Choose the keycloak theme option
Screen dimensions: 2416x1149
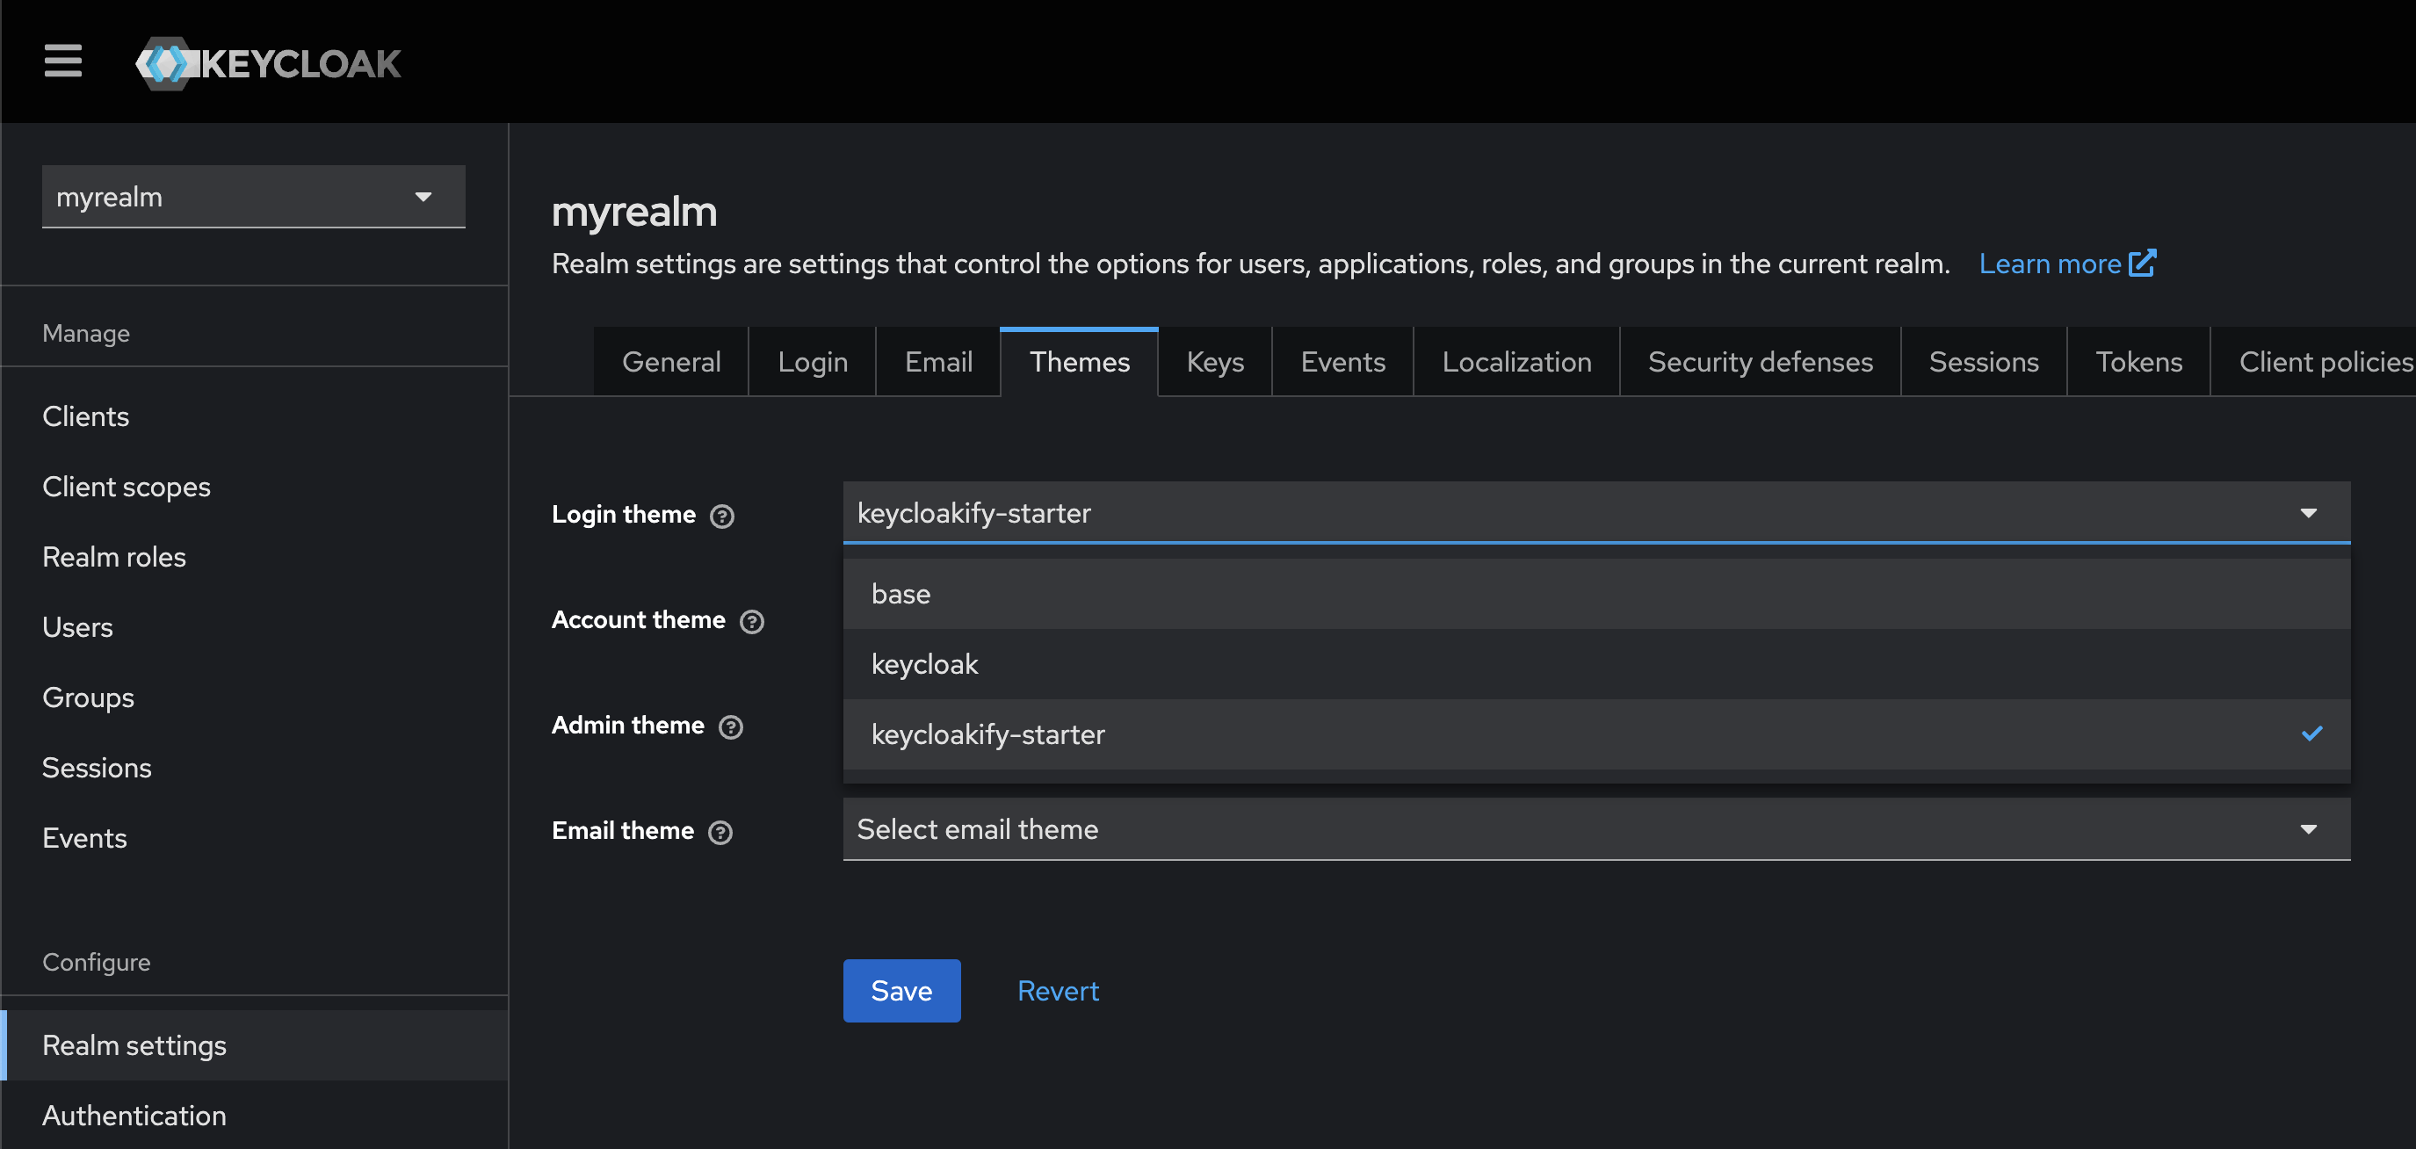coord(1595,664)
